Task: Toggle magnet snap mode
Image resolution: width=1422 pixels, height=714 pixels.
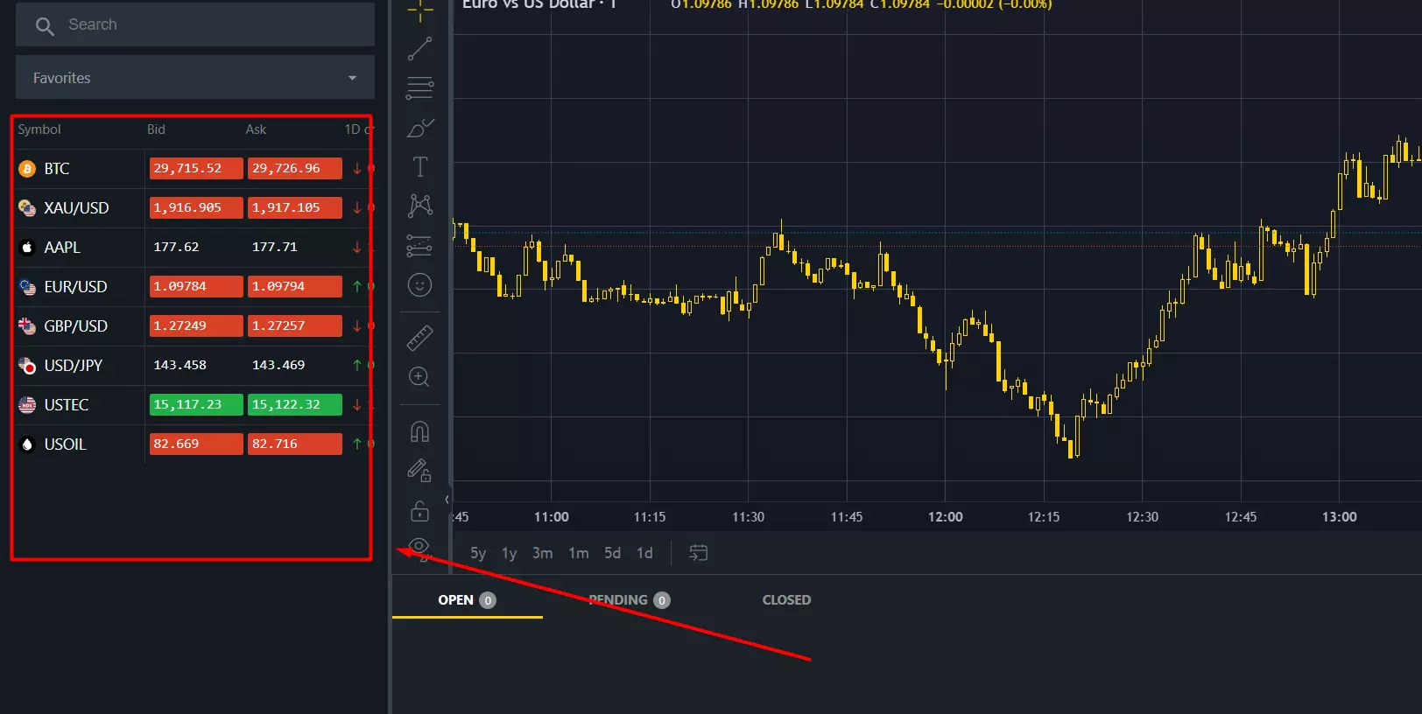Action: (x=419, y=431)
